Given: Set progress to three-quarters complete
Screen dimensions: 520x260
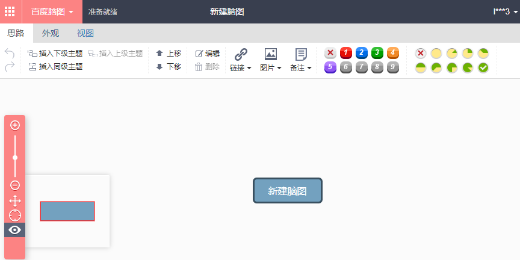Looking at the screenshot, I should point(451,67).
